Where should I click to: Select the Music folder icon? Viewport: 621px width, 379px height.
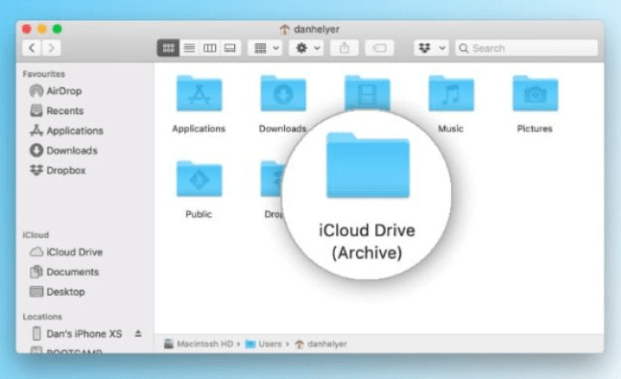click(x=451, y=94)
